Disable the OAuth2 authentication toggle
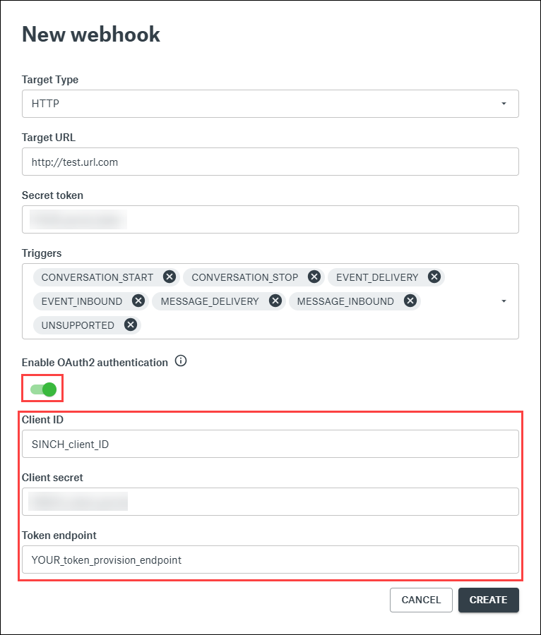 pos(43,389)
